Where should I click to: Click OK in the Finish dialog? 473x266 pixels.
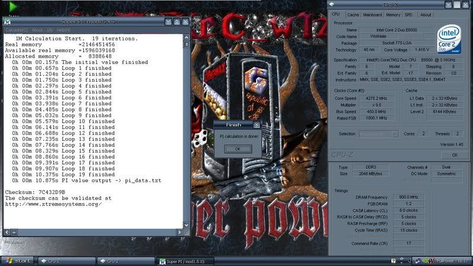(238, 149)
